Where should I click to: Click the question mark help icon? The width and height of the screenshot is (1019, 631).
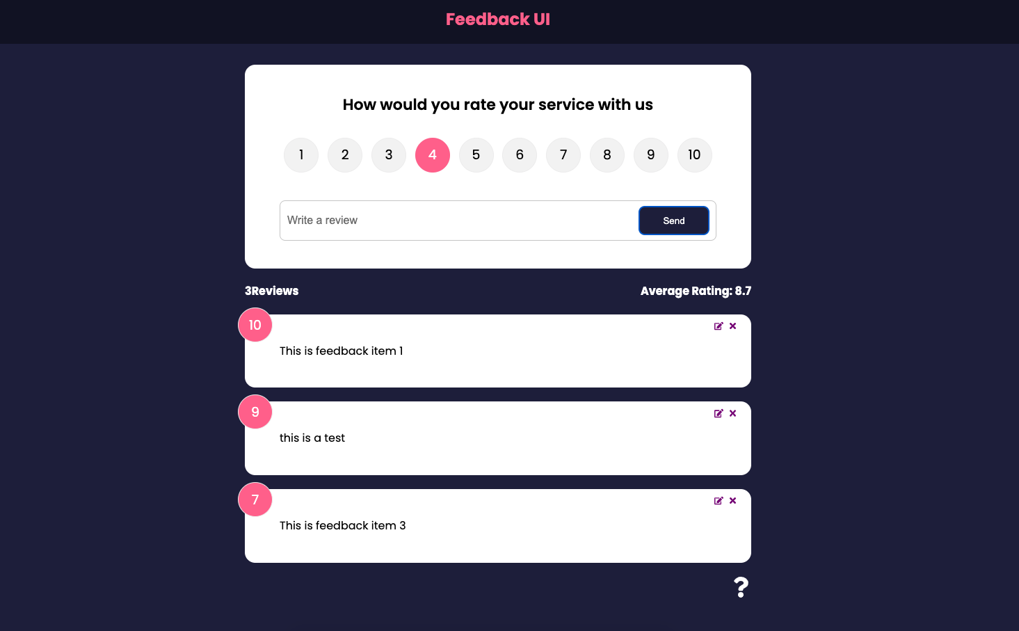point(741,587)
